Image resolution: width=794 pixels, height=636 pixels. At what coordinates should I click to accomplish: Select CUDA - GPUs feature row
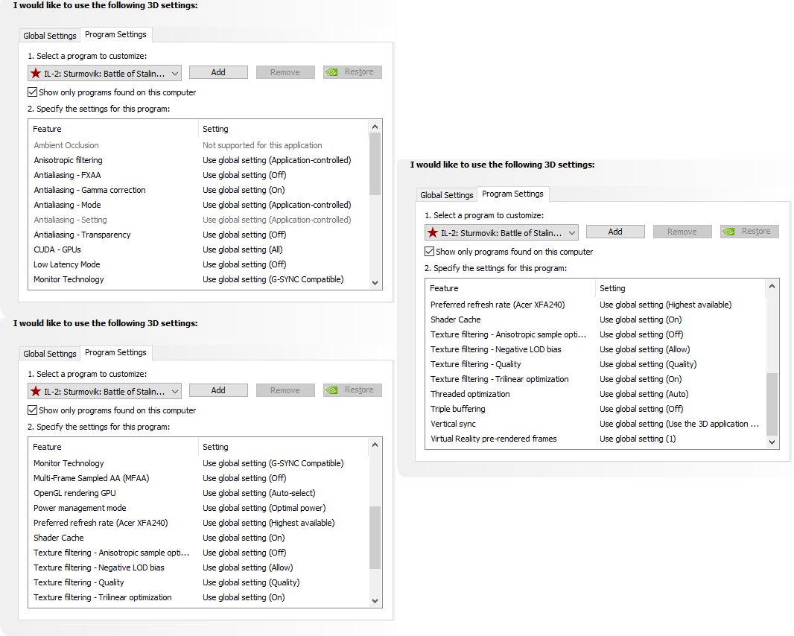pyautogui.click(x=199, y=249)
